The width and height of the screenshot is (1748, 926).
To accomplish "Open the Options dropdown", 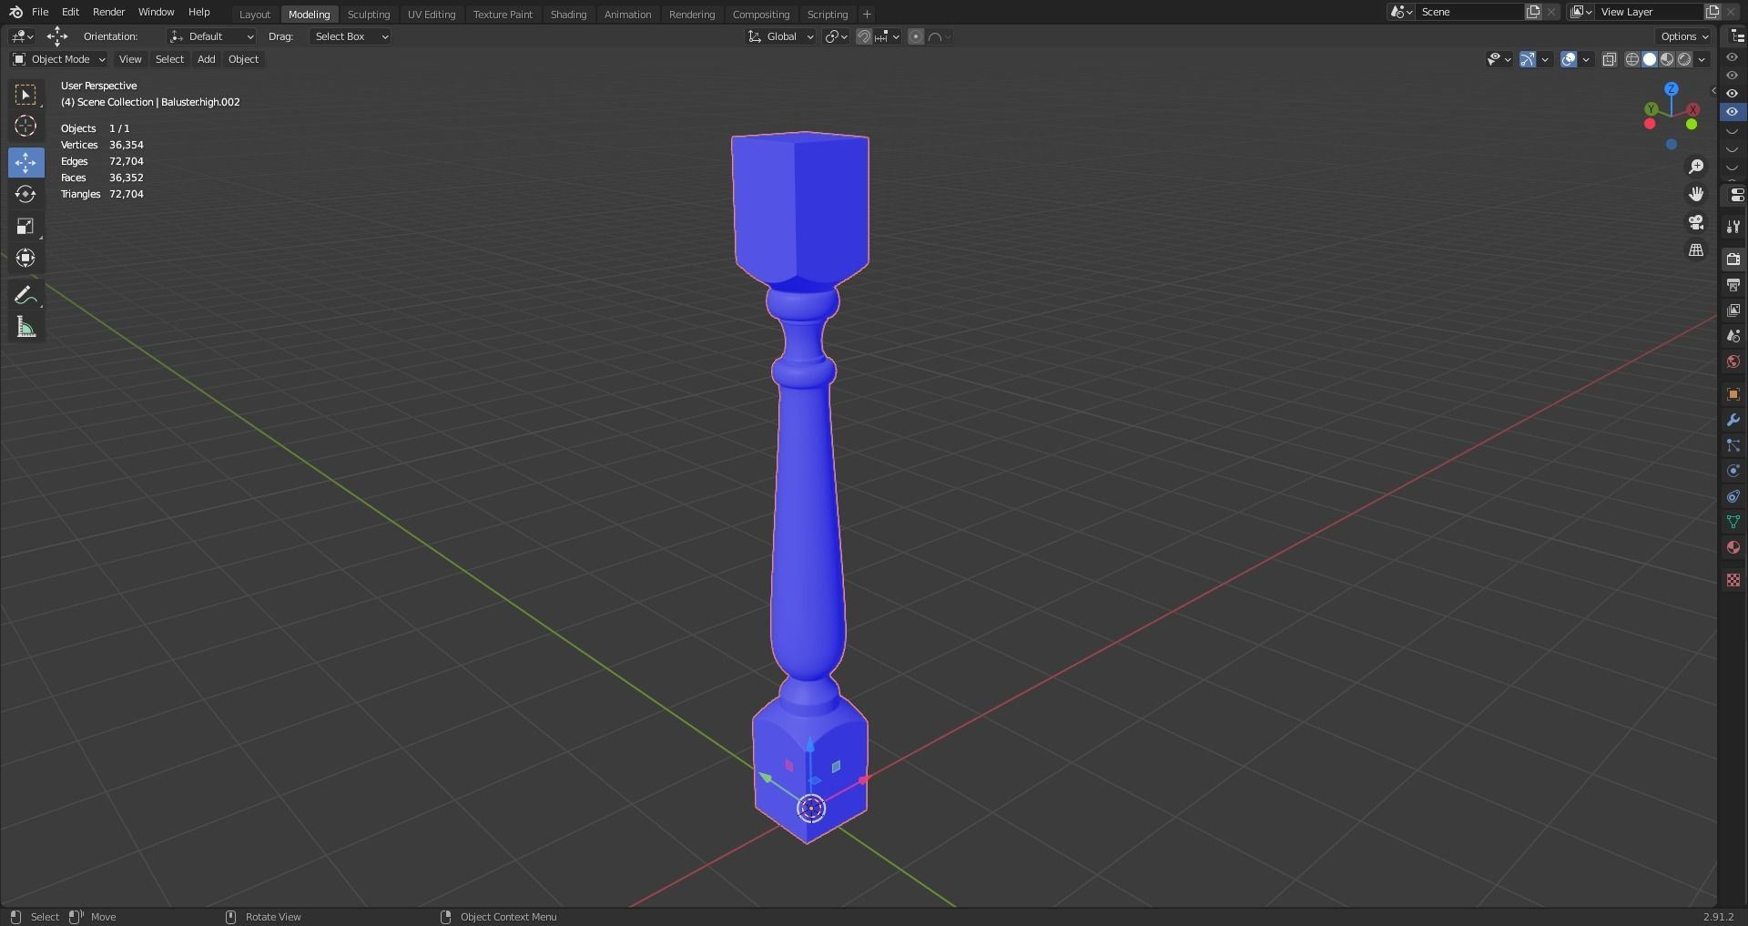I will [1684, 36].
